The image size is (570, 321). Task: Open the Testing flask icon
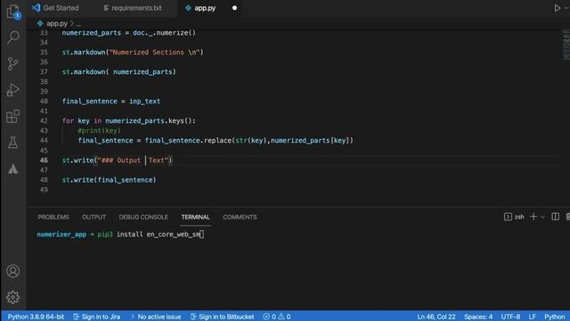click(13, 143)
